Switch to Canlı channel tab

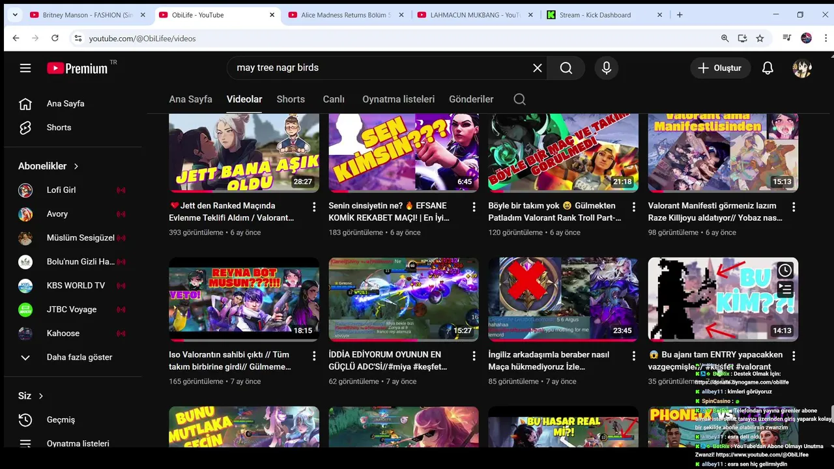coord(334,99)
